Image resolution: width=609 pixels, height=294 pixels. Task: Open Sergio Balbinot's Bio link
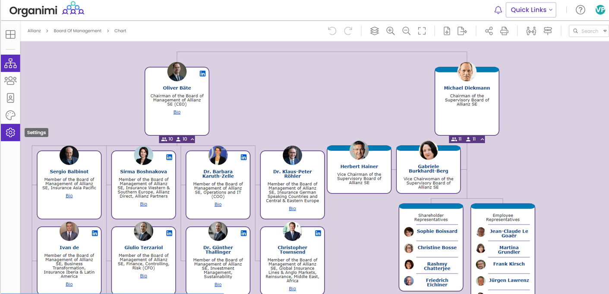pyautogui.click(x=69, y=196)
